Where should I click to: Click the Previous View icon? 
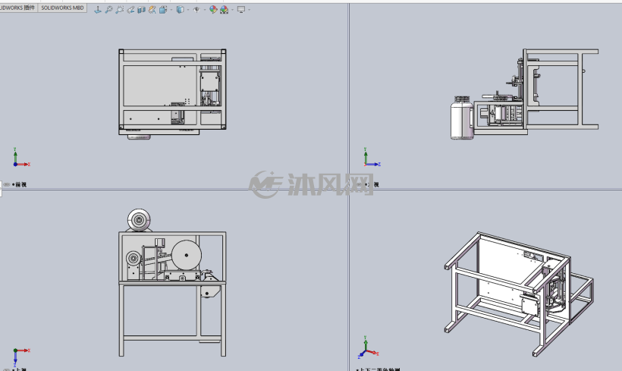tap(130, 10)
